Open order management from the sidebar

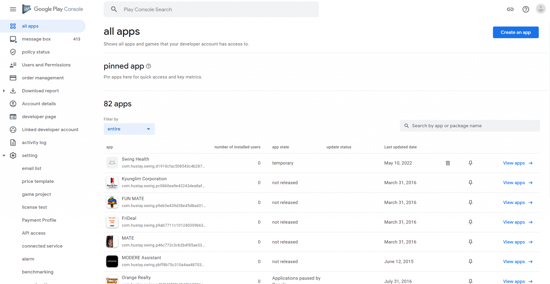tap(43, 78)
